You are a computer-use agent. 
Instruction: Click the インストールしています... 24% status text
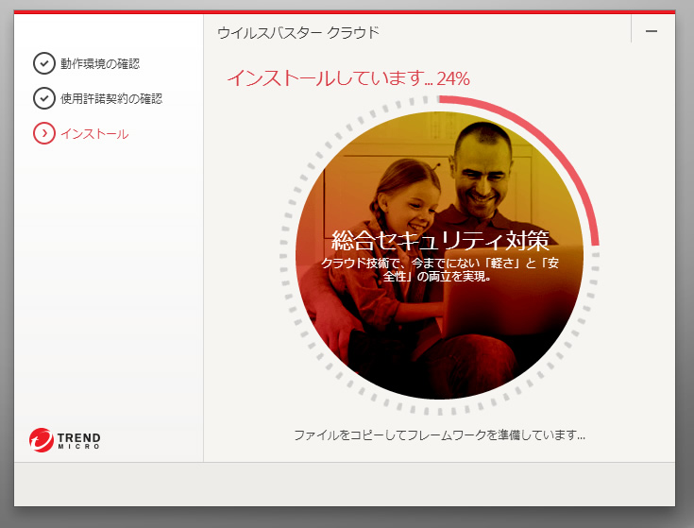[348, 78]
